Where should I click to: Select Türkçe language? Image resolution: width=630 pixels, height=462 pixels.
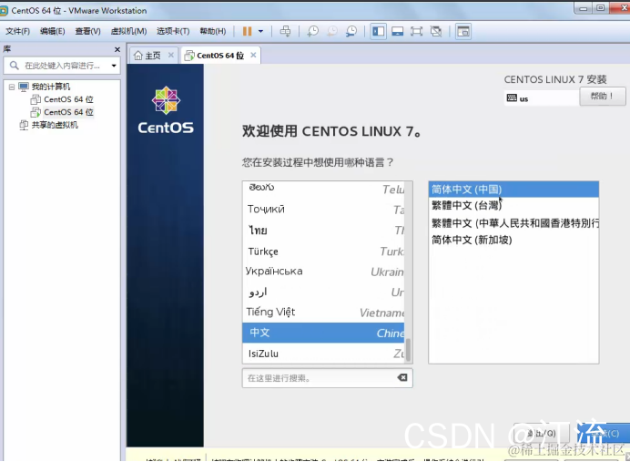(x=323, y=252)
